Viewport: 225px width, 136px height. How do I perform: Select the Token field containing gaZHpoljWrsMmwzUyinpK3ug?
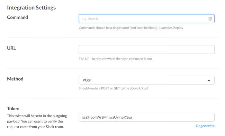coord(147,117)
